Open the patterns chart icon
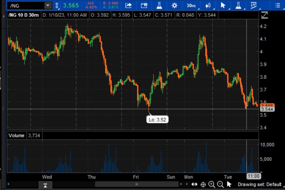The height and width of the screenshot is (190, 285). [x=255, y=6]
